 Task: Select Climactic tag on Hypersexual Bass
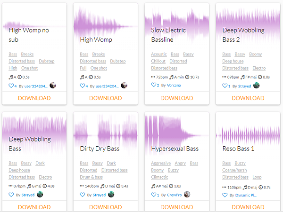click(x=159, y=177)
